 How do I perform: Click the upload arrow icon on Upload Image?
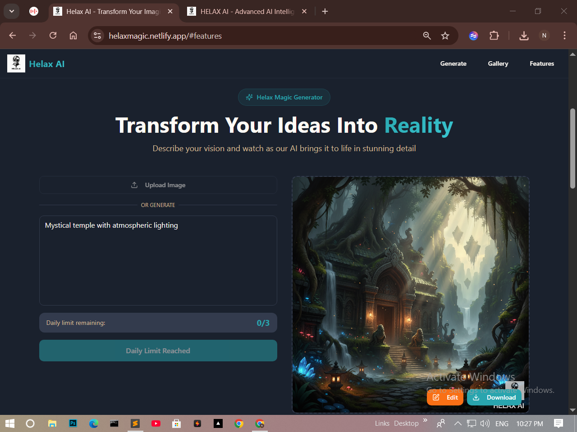tap(134, 184)
